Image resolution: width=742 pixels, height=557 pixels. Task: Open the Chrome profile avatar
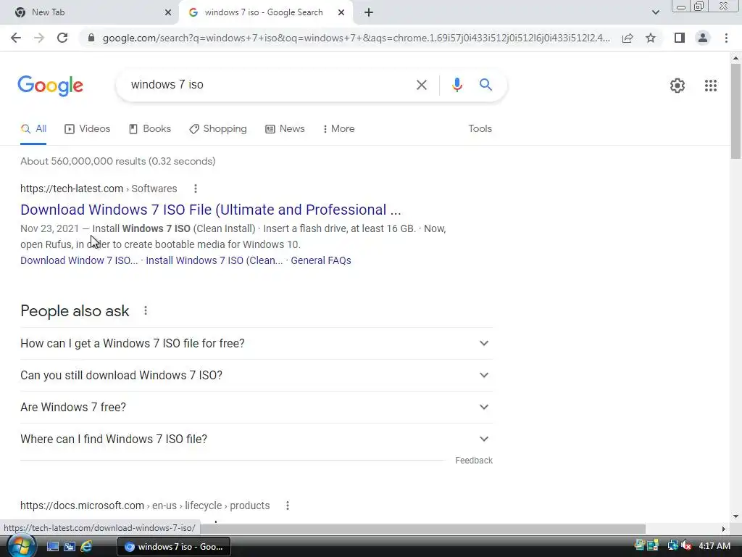[703, 38]
